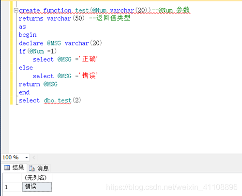Click the 'begin' keyword
Screen dimensions: 242x196
28,35
